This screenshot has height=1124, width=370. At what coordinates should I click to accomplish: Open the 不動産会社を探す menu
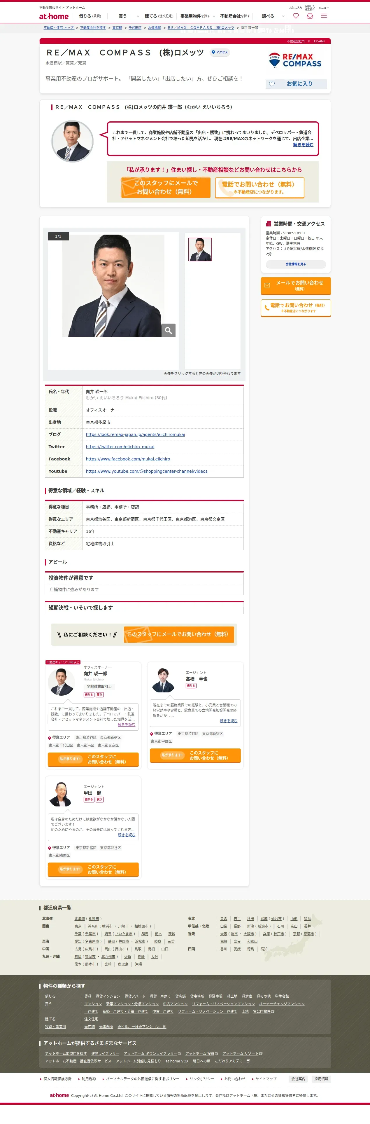point(235,16)
